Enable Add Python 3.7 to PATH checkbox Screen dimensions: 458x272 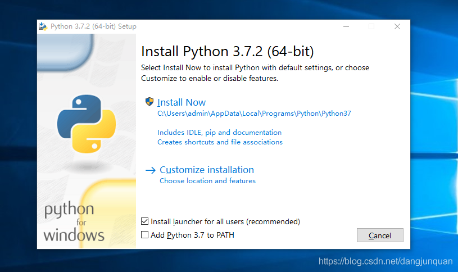(144, 234)
